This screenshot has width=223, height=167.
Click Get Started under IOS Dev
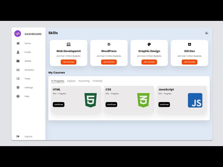(x=190, y=62)
